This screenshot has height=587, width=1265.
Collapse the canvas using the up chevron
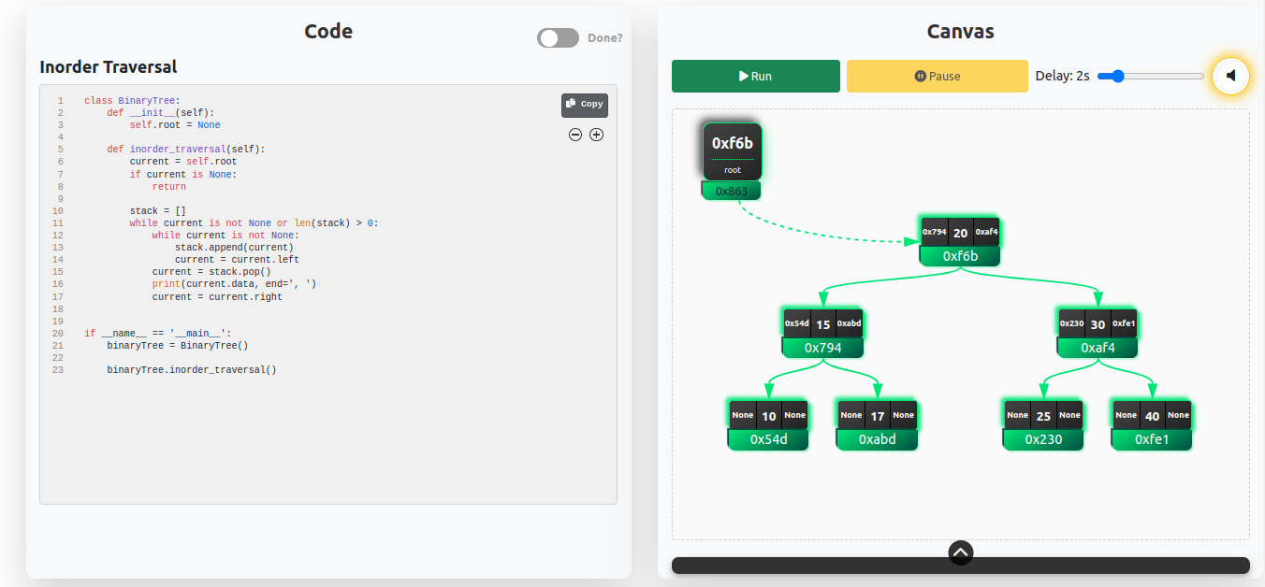(960, 552)
